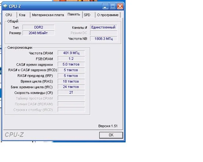Screen dimensions: 203x162
Task: Click the empty Строка к столбцу field
Action: coord(71,109)
